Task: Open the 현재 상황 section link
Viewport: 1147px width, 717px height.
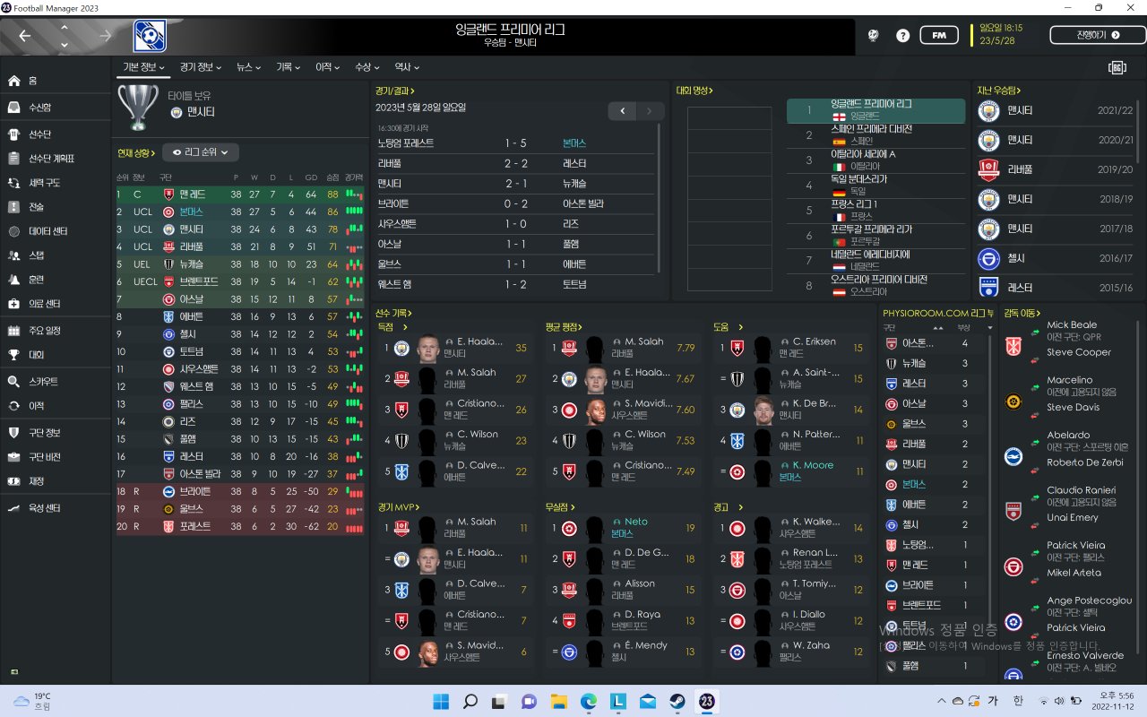Action: tap(136, 153)
